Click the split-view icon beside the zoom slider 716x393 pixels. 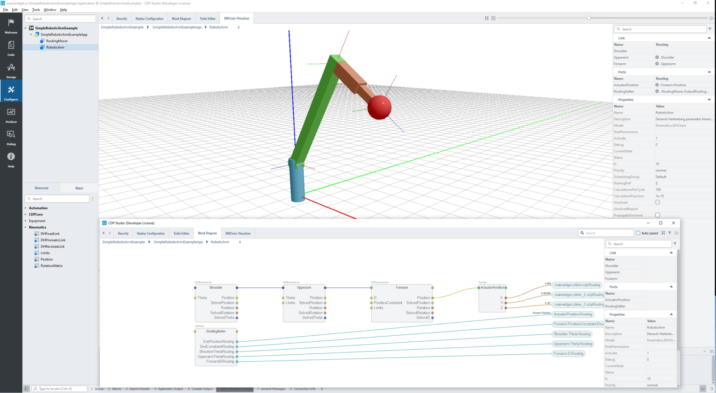[492, 18]
